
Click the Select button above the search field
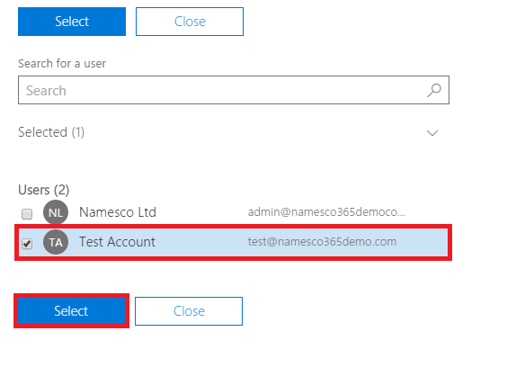click(72, 22)
